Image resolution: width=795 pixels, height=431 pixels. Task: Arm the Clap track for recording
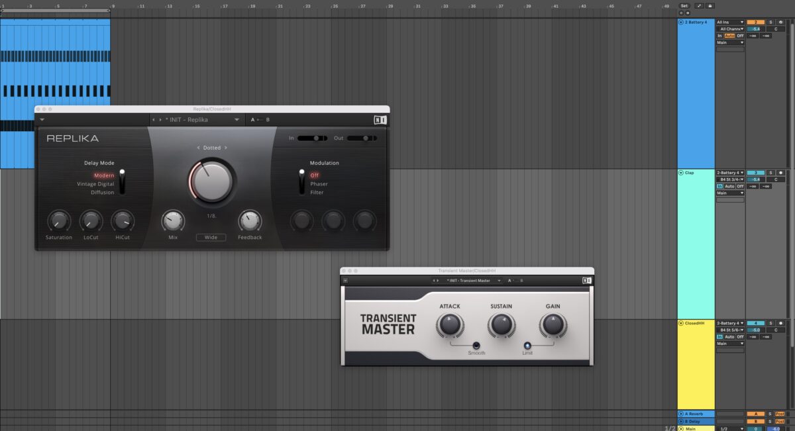780,173
